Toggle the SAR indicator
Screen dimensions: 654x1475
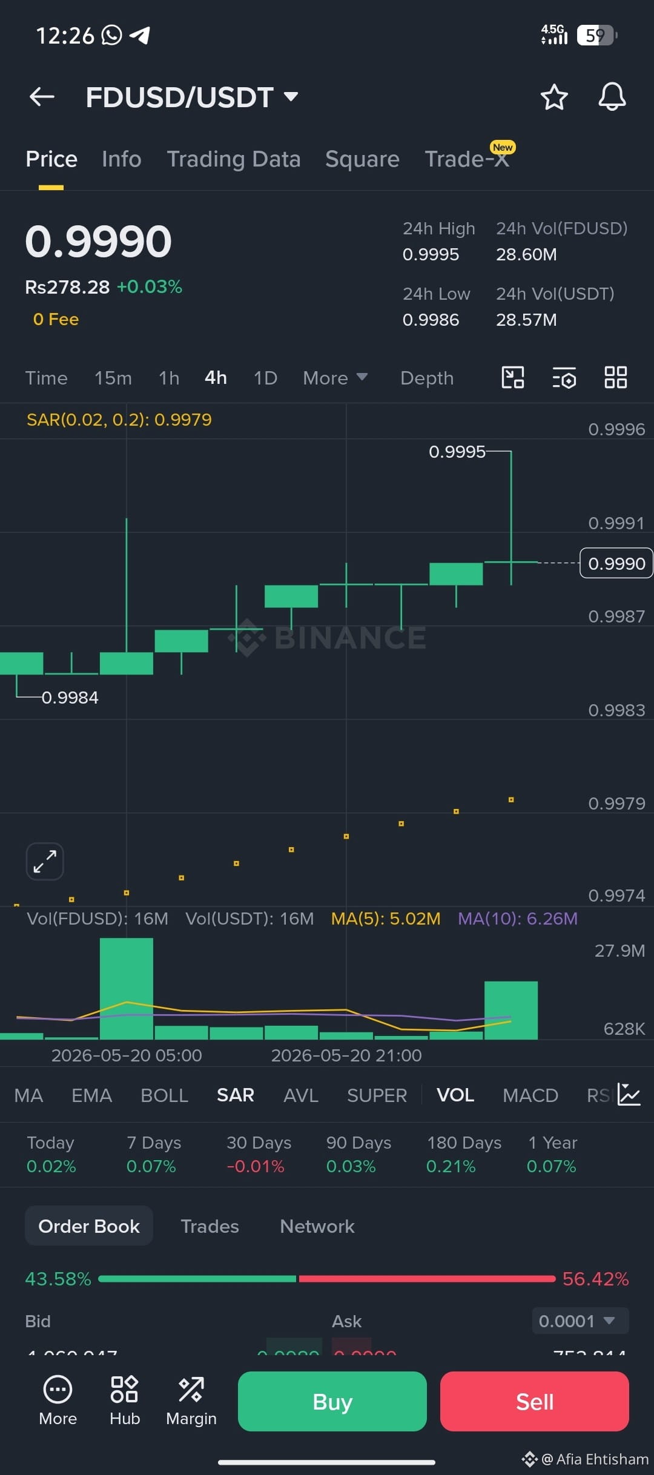[236, 1095]
